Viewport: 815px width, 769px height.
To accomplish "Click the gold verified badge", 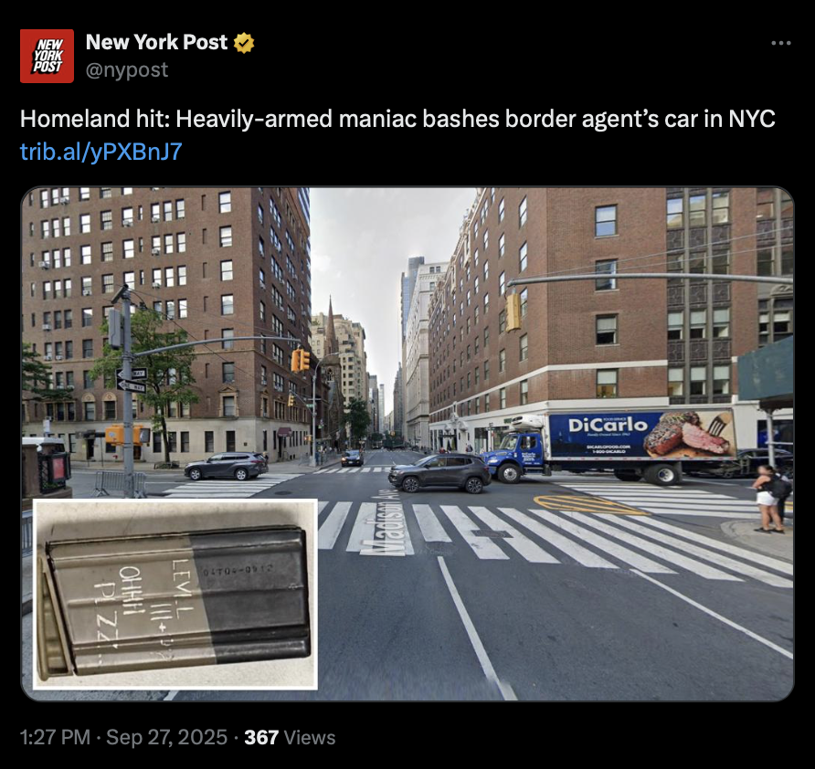I will click(x=244, y=43).
